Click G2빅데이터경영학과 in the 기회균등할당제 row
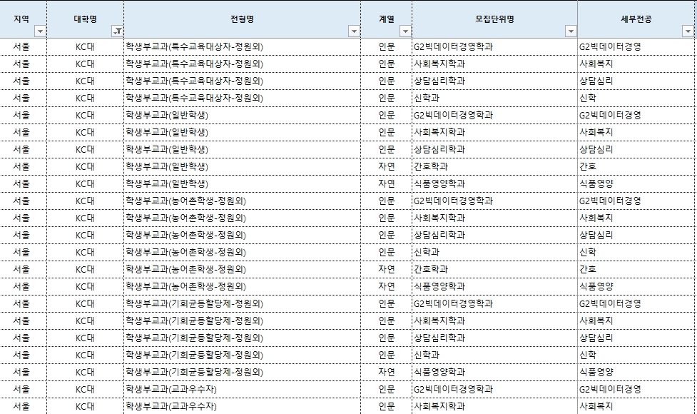Viewport: 697px width, 414px height. point(454,303)
